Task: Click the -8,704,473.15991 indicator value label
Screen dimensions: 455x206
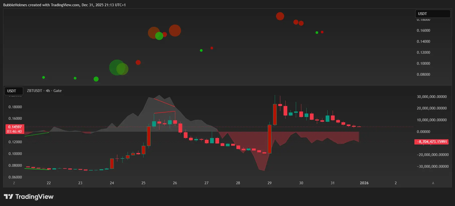Action: pyautogui.click(x=432, y=142)
